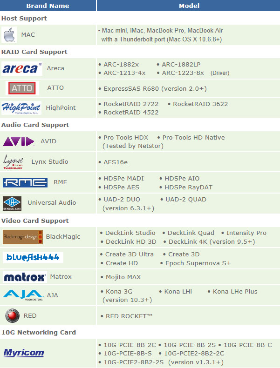The image size is (280, 368).
Task: Click the Create 3D Ultra entry
Action: [130, 254]
